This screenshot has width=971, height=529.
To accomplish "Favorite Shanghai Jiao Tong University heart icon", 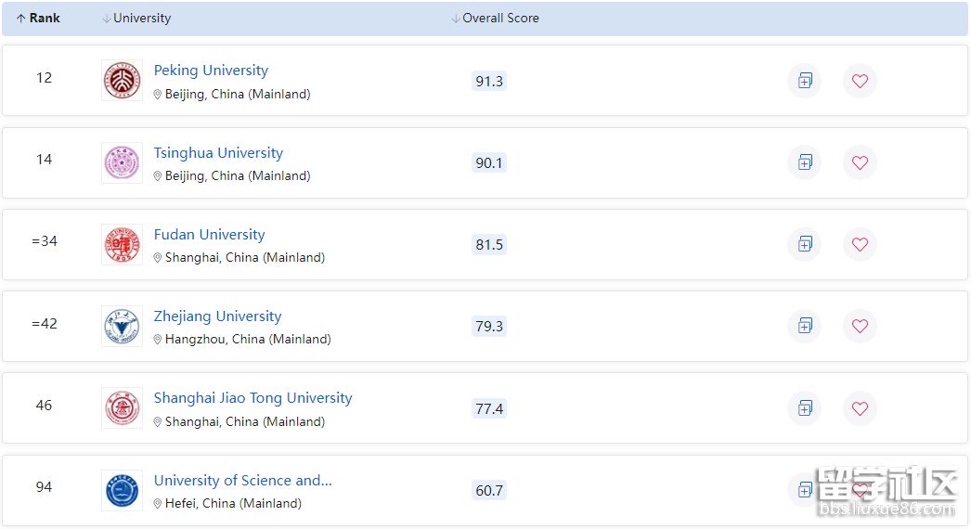I will click(860, 408).
